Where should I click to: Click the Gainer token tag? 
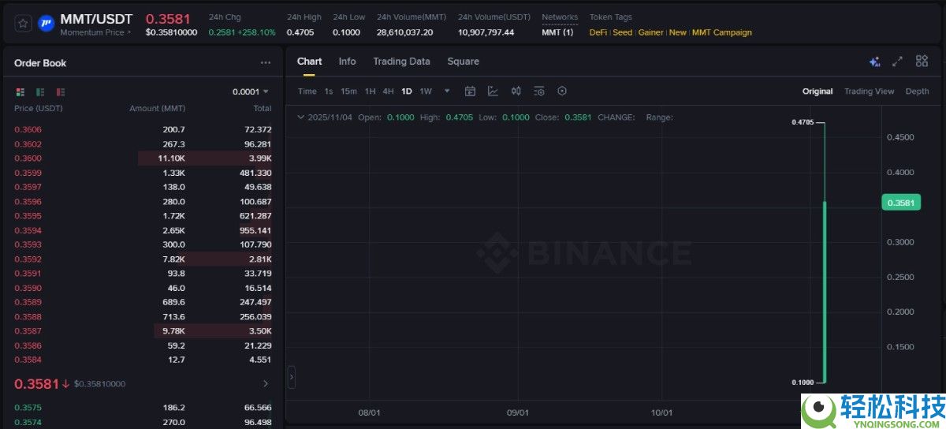(650, 32)
